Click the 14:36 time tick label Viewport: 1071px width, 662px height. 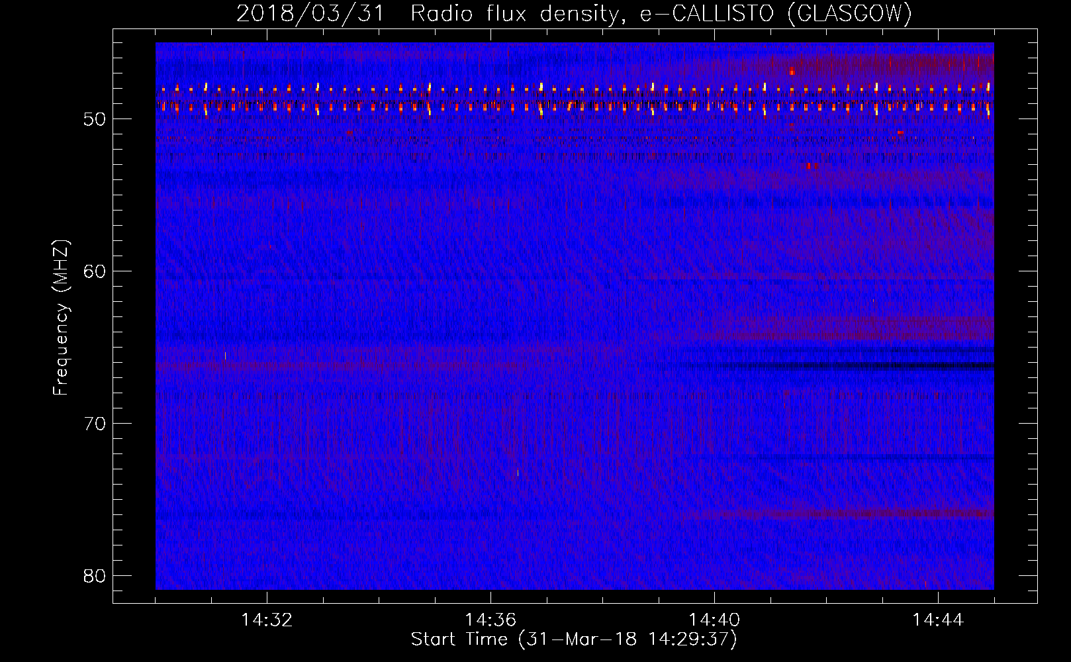pos(490,620)
